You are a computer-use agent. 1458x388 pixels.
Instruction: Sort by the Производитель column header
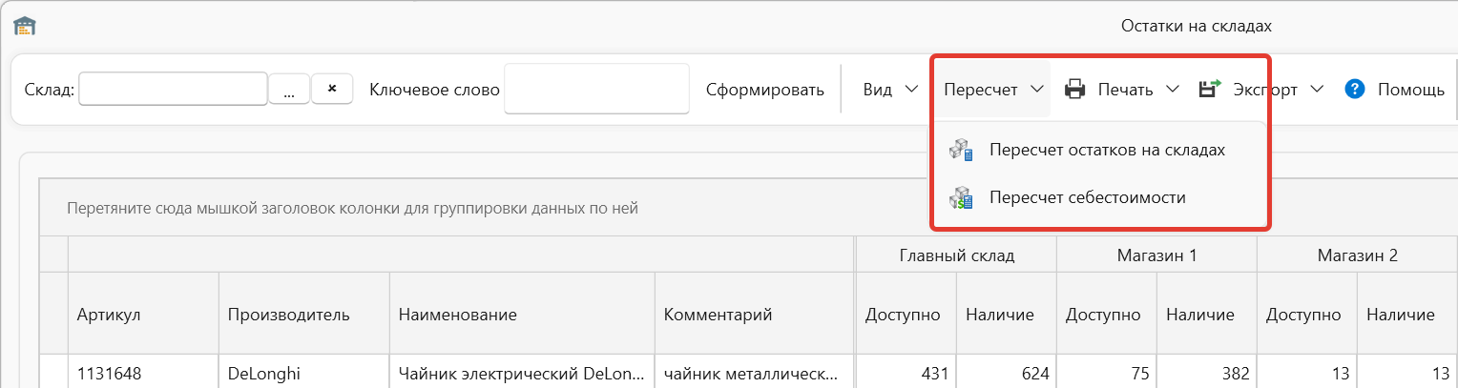pyautogui.click(x=304, y=315)
